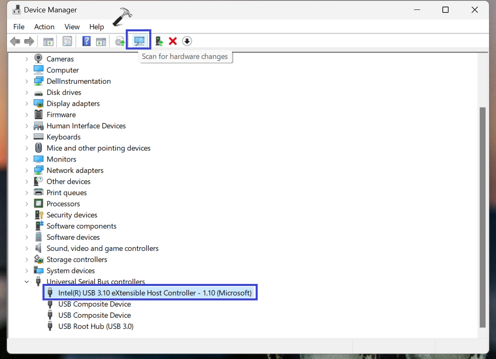Open Properties from the toolbar icon
The image size is (496, 359).
[67, 41]
